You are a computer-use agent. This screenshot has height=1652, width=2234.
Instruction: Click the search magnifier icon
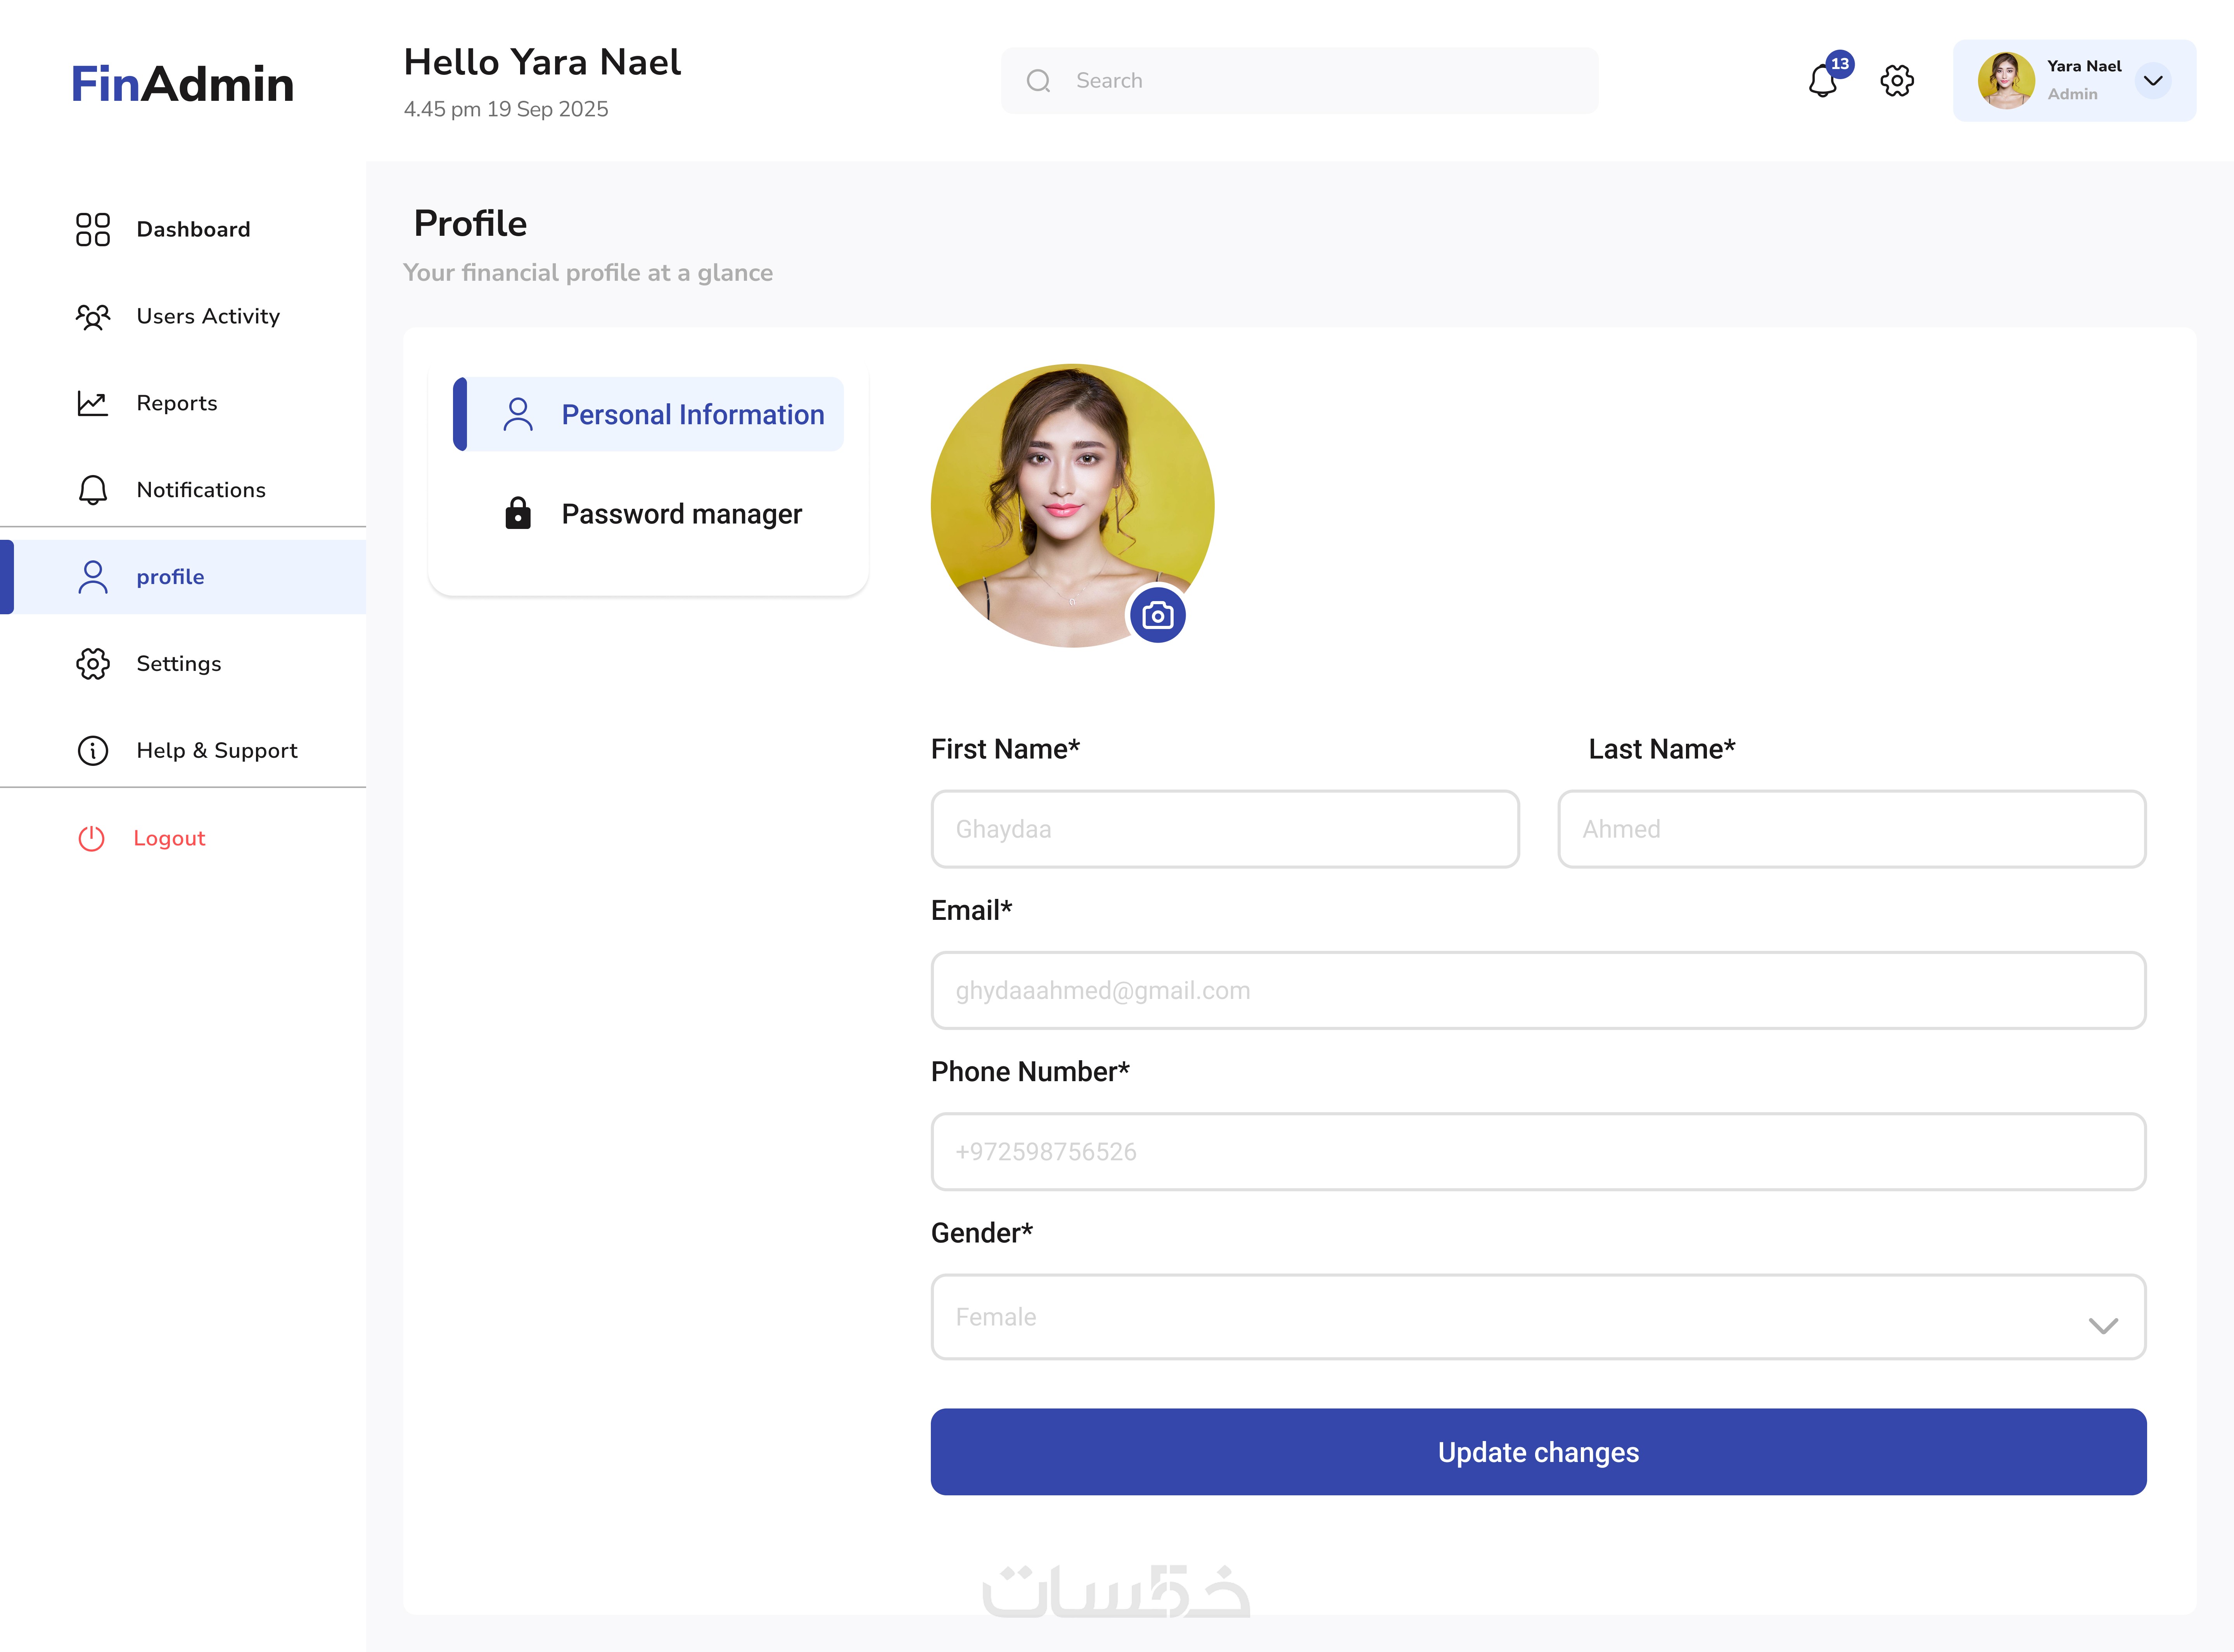pyautogui.click(x=1039, y=81)
